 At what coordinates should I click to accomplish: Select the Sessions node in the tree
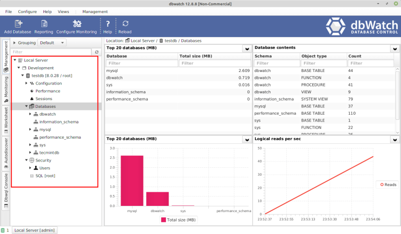pyautogui.click(x=43, y=98)
